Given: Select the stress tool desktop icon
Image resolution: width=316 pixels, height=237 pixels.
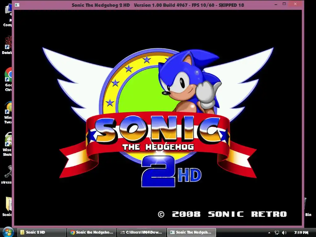Looking at the screenshot, I should [x=6, y=175].
